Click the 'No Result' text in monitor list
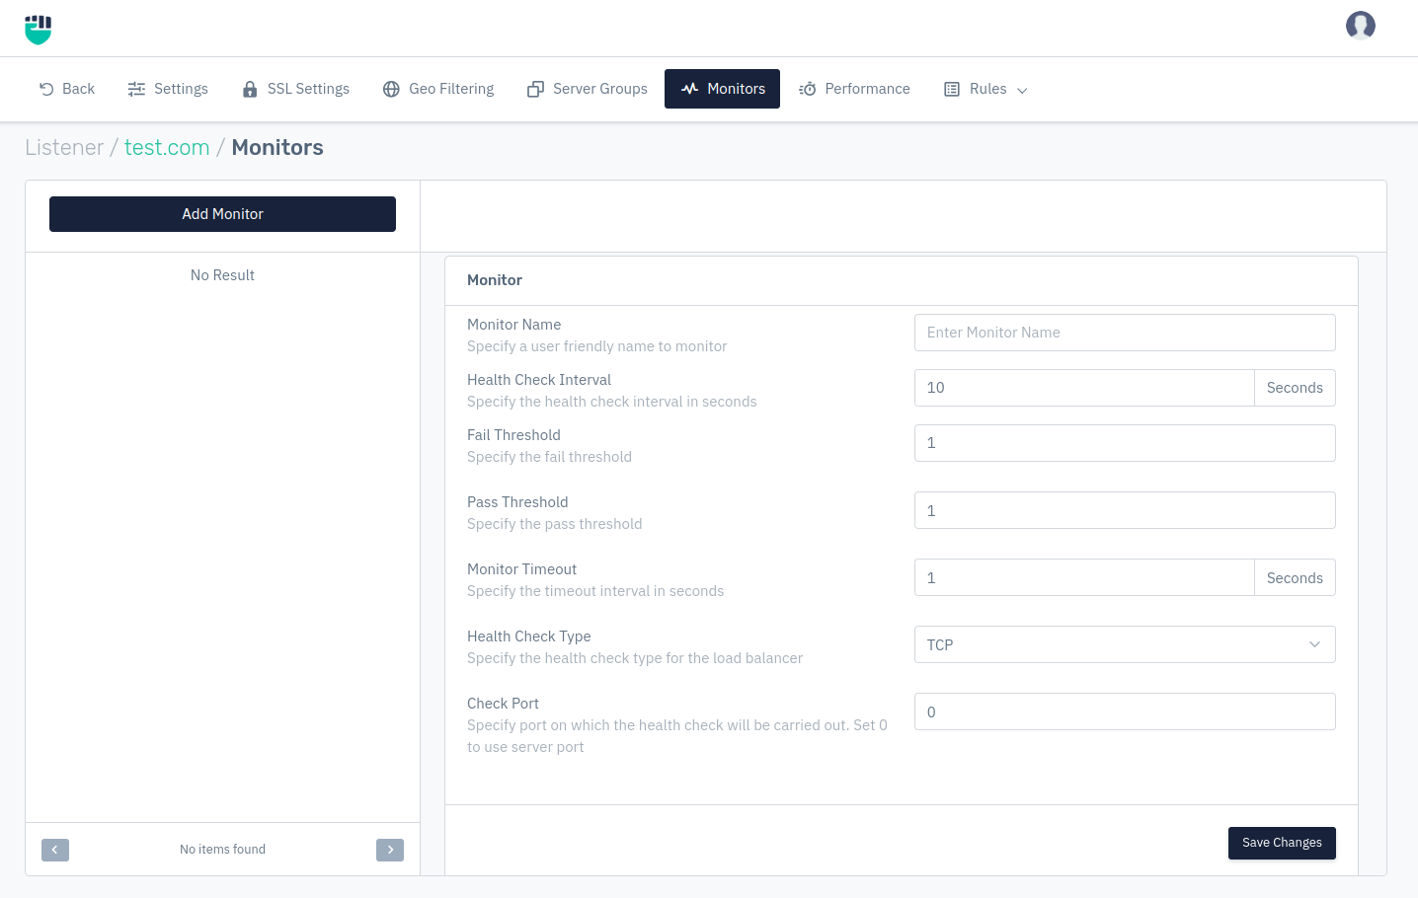This screenshot has width=1418, height=898. click(222, 275)
